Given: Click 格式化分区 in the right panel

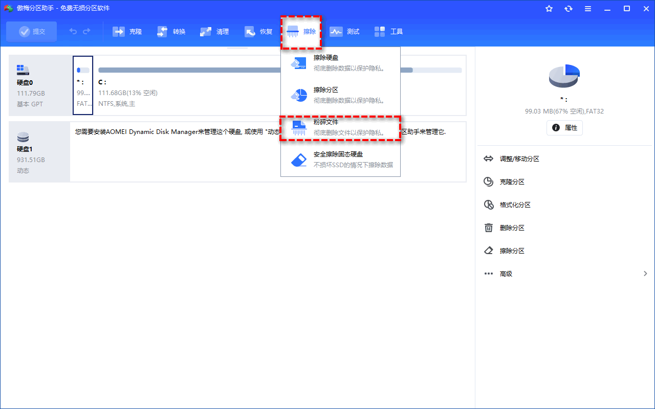Looking at the screenshot, I should (x=515, y=205).
